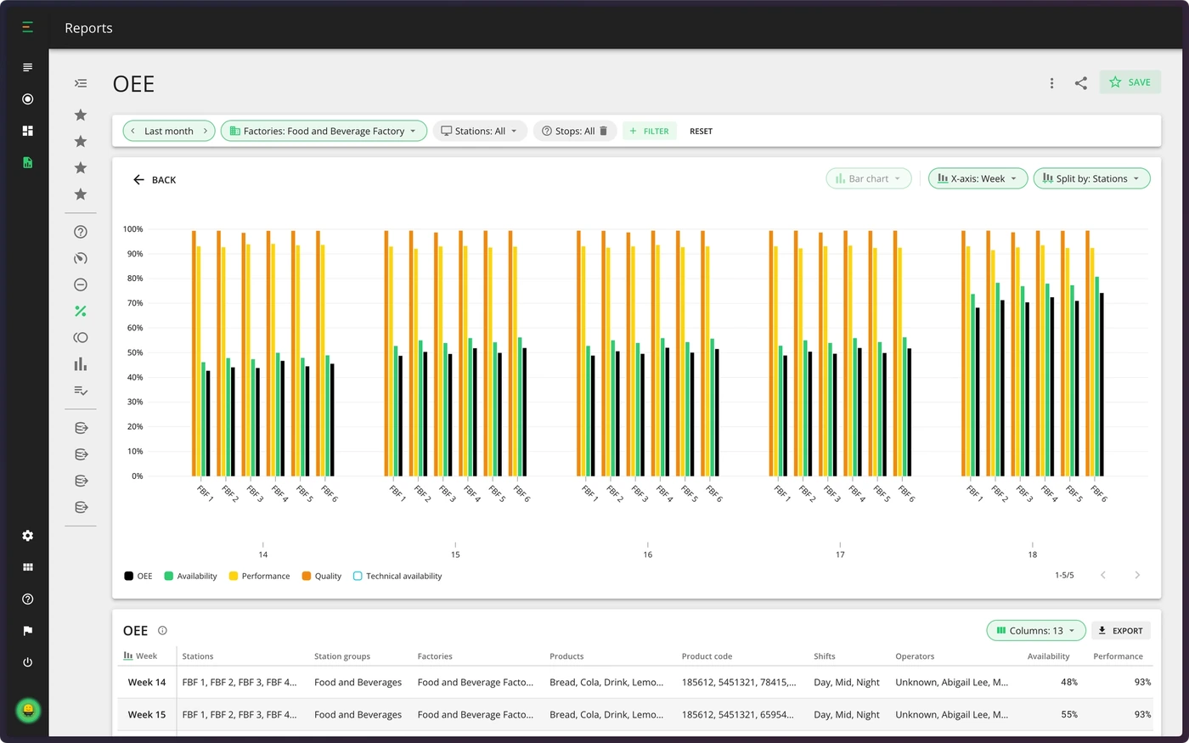1189x743 pixels.
Task: Open the green hamburger menu icon
Action: click(x=27, y=28)
